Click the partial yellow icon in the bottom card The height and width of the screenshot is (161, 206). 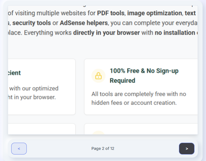click(98, 132)
